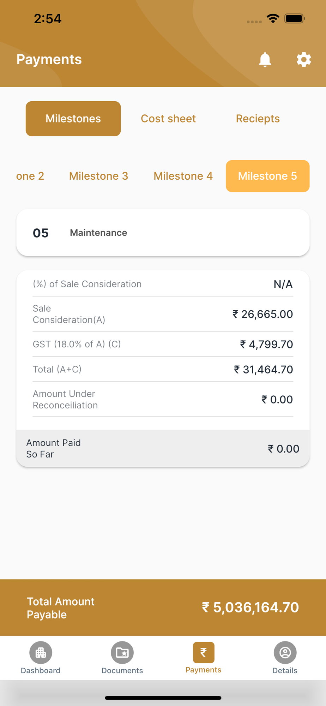326x706 pixels.
Task: Open notifications bell icon
Action: [x=265, y=60]
